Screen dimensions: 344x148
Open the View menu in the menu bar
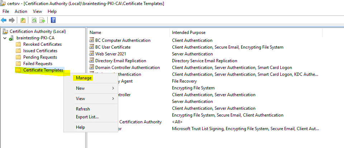pyautogui.click(x=37, y=11)
